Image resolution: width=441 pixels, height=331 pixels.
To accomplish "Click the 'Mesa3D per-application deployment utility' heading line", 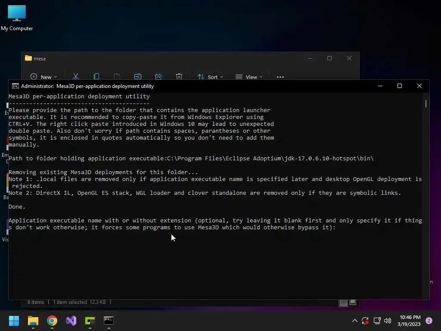I will (x=79, y=96).
